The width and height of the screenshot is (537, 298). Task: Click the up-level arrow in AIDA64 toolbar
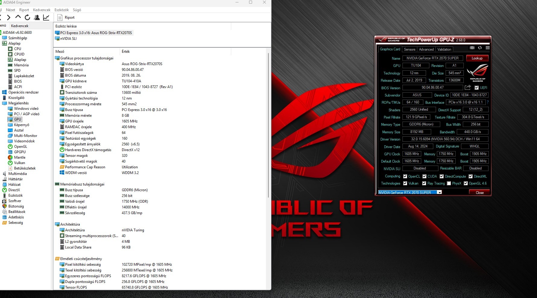click(18, 17)
